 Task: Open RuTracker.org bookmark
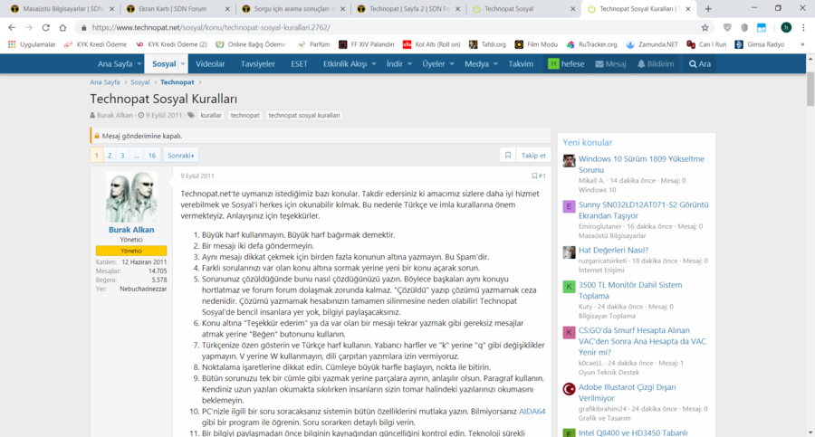coord(591,44)
